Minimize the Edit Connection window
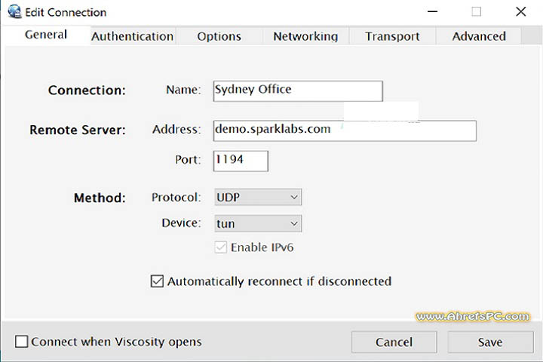The width and height of the screenshot is (543, 362). 431,12
